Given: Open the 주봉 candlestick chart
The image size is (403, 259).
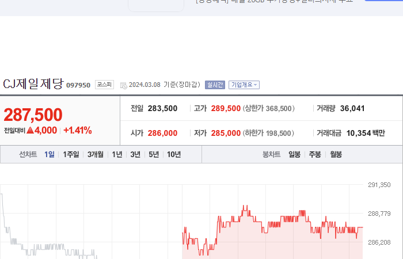Looking at the screenshot, I should click(x=315, y=154).
